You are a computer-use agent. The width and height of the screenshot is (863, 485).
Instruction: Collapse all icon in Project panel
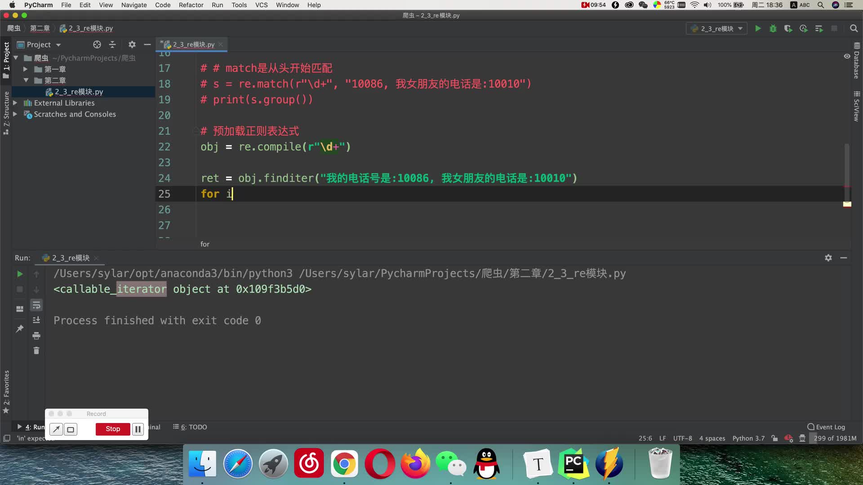(112, 44)
